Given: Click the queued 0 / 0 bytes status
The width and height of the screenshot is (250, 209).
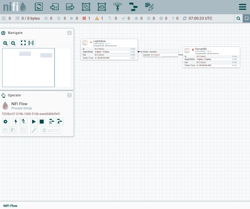Looking at the screenshot, I should (27, 18).
